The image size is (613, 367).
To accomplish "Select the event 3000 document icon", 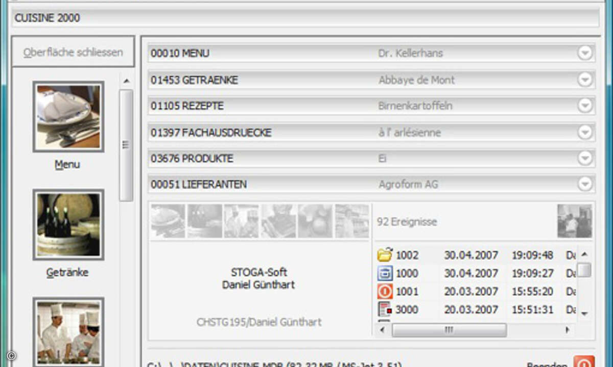I will pyautogui.click(x=385, y=309).
